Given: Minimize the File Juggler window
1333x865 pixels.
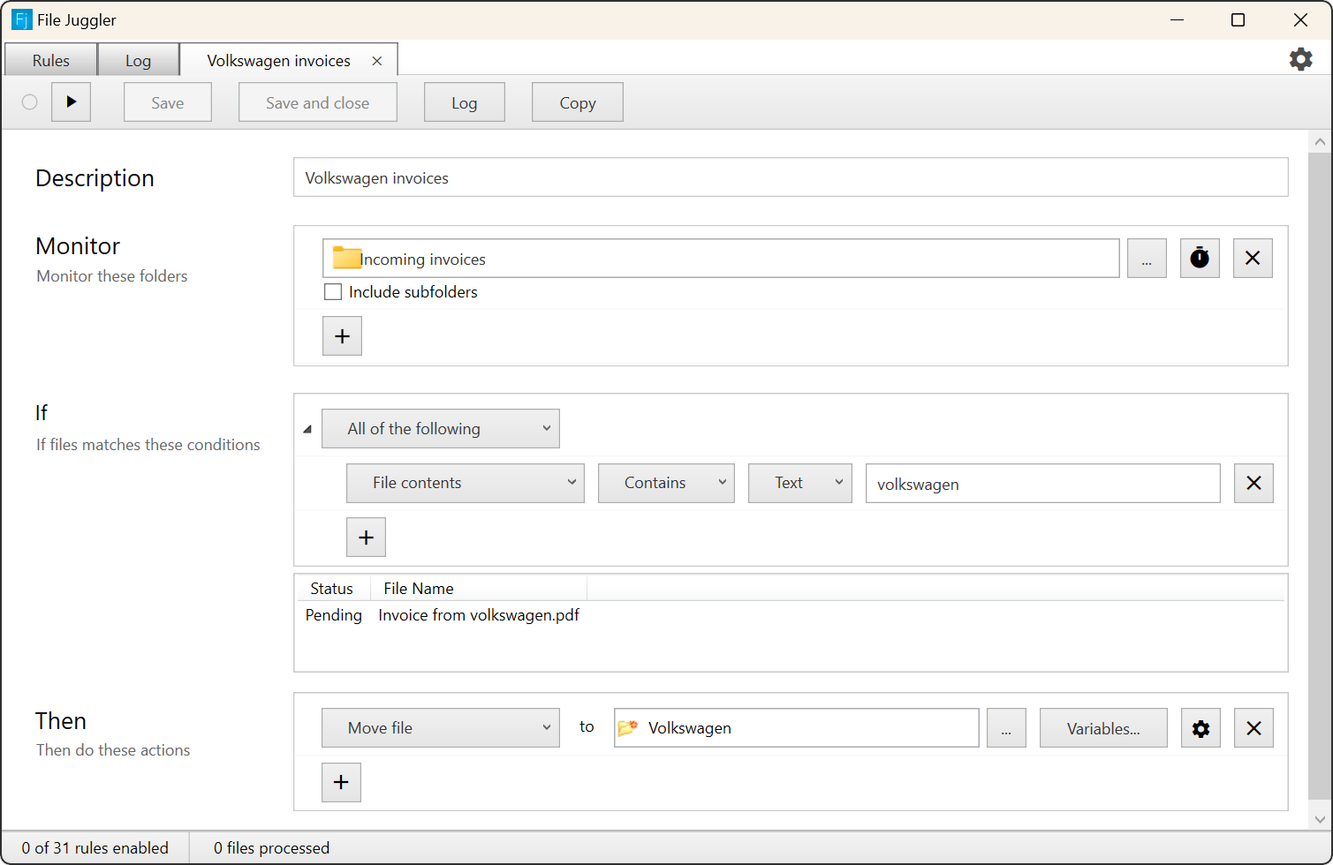Looking at the screenshot, I should (x=1177, y=19).
